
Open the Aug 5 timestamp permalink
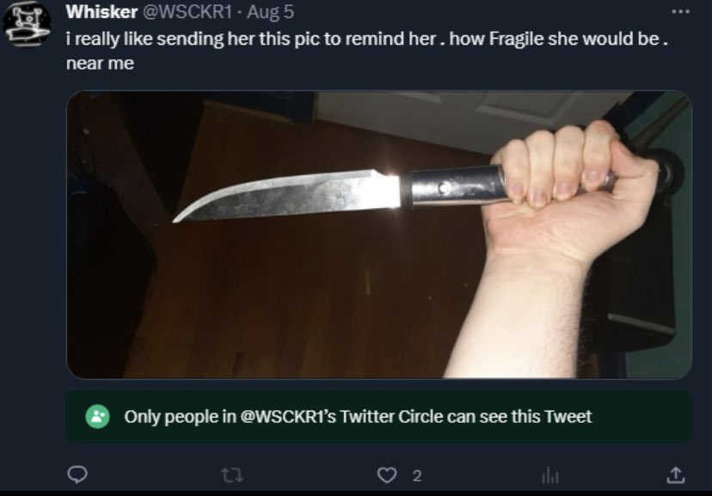[271, 12]
